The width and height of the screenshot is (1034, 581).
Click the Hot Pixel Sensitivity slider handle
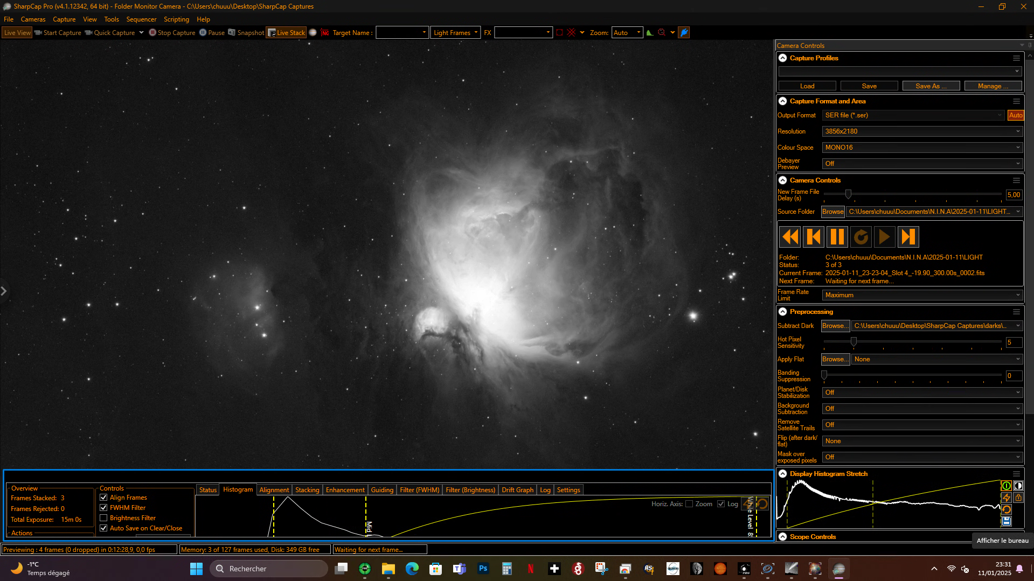point(853,342)
